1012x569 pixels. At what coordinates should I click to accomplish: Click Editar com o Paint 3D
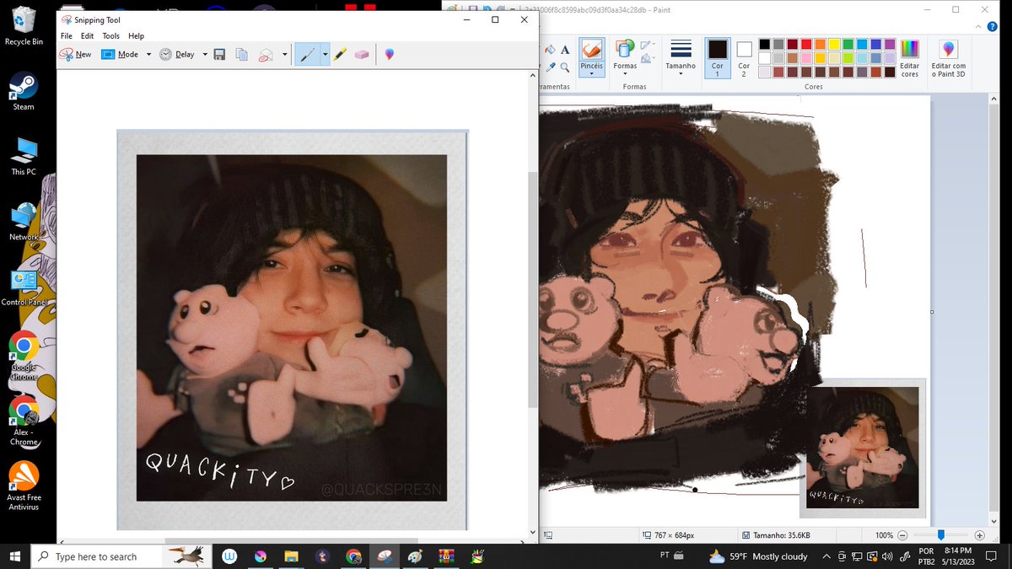pos(949,57)
